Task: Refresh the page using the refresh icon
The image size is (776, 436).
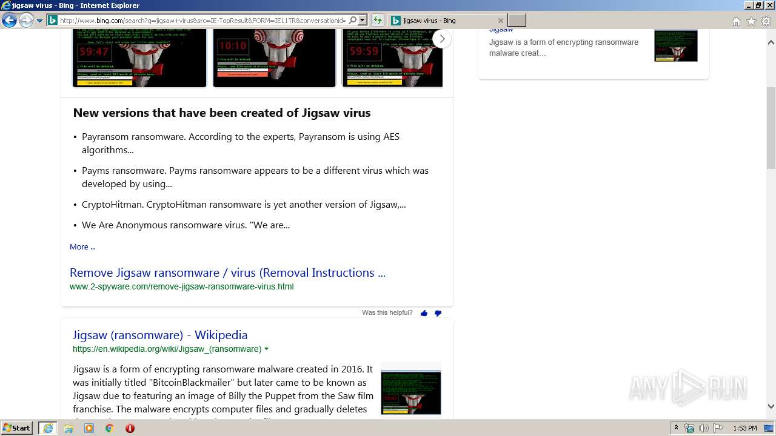Action: tap(377, 21)
